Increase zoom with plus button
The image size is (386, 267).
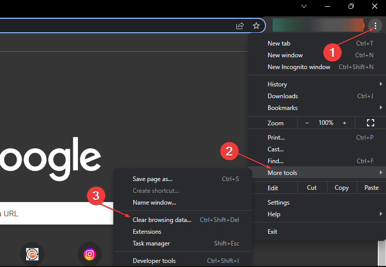(x=344, y=123)
